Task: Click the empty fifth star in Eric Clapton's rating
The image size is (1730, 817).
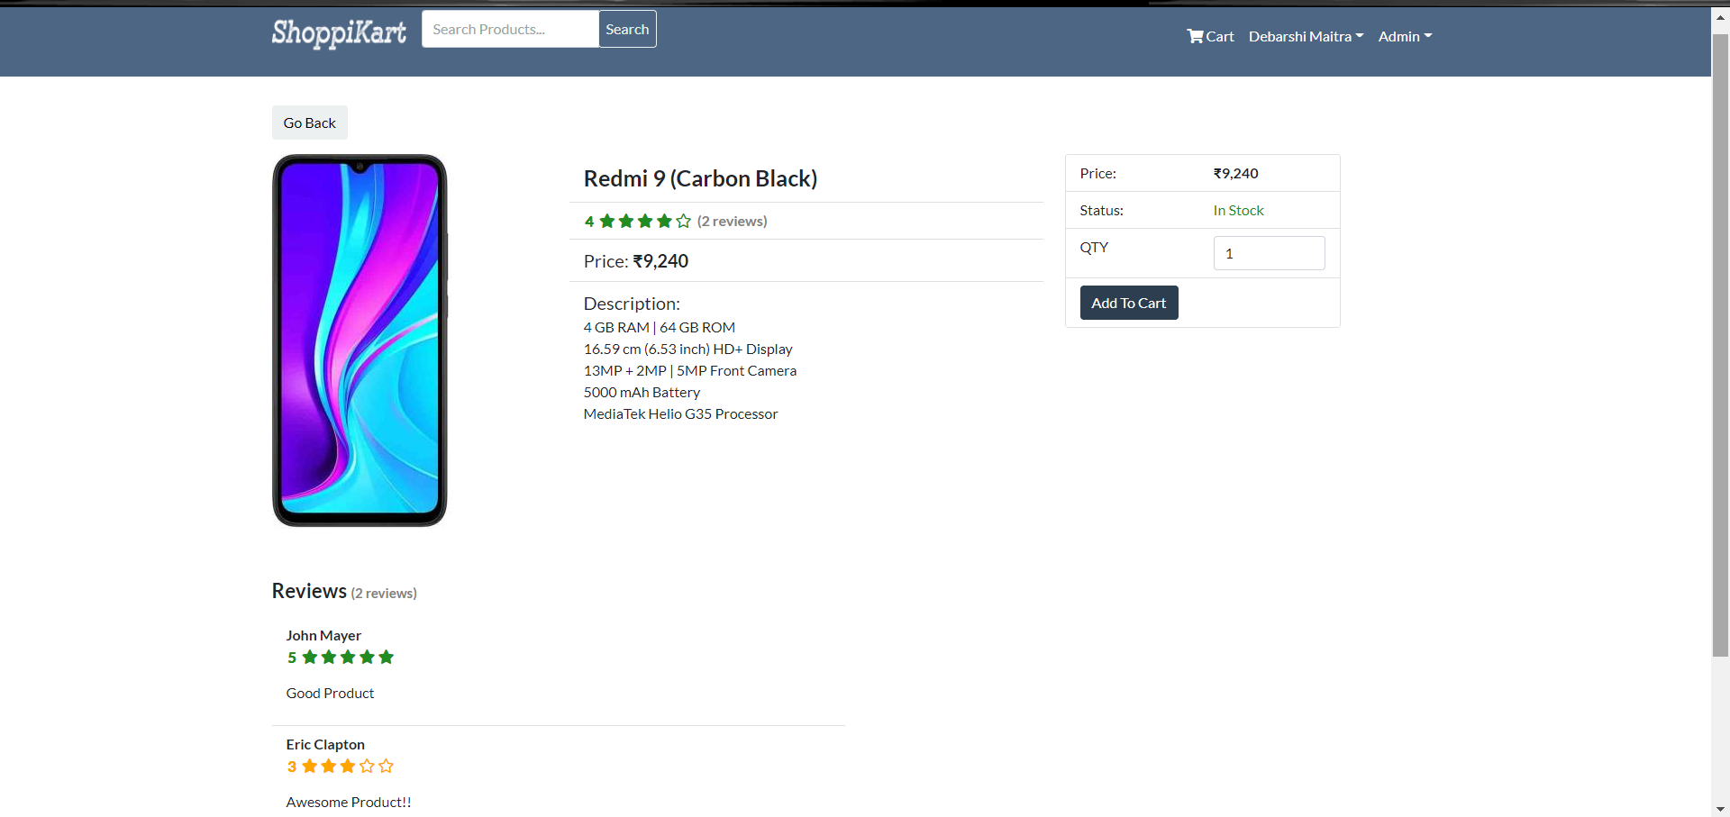Action: point(387,766)
